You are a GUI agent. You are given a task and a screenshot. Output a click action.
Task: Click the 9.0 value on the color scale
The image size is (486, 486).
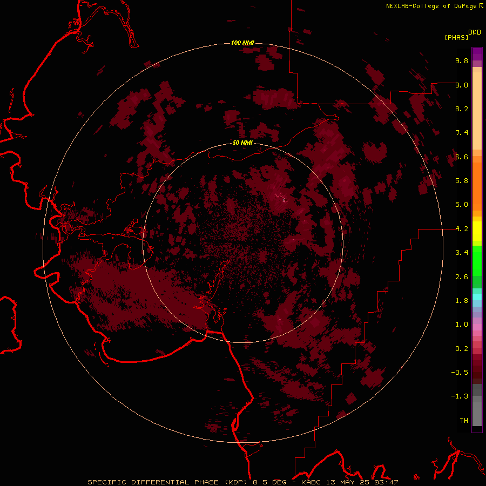pyautogui.click(x=462, y=85)
